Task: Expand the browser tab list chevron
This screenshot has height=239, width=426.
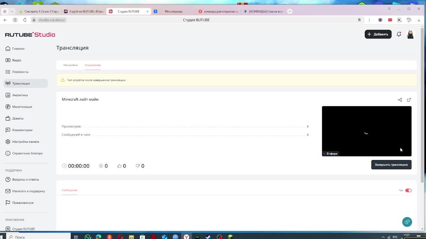Action: 12,11
